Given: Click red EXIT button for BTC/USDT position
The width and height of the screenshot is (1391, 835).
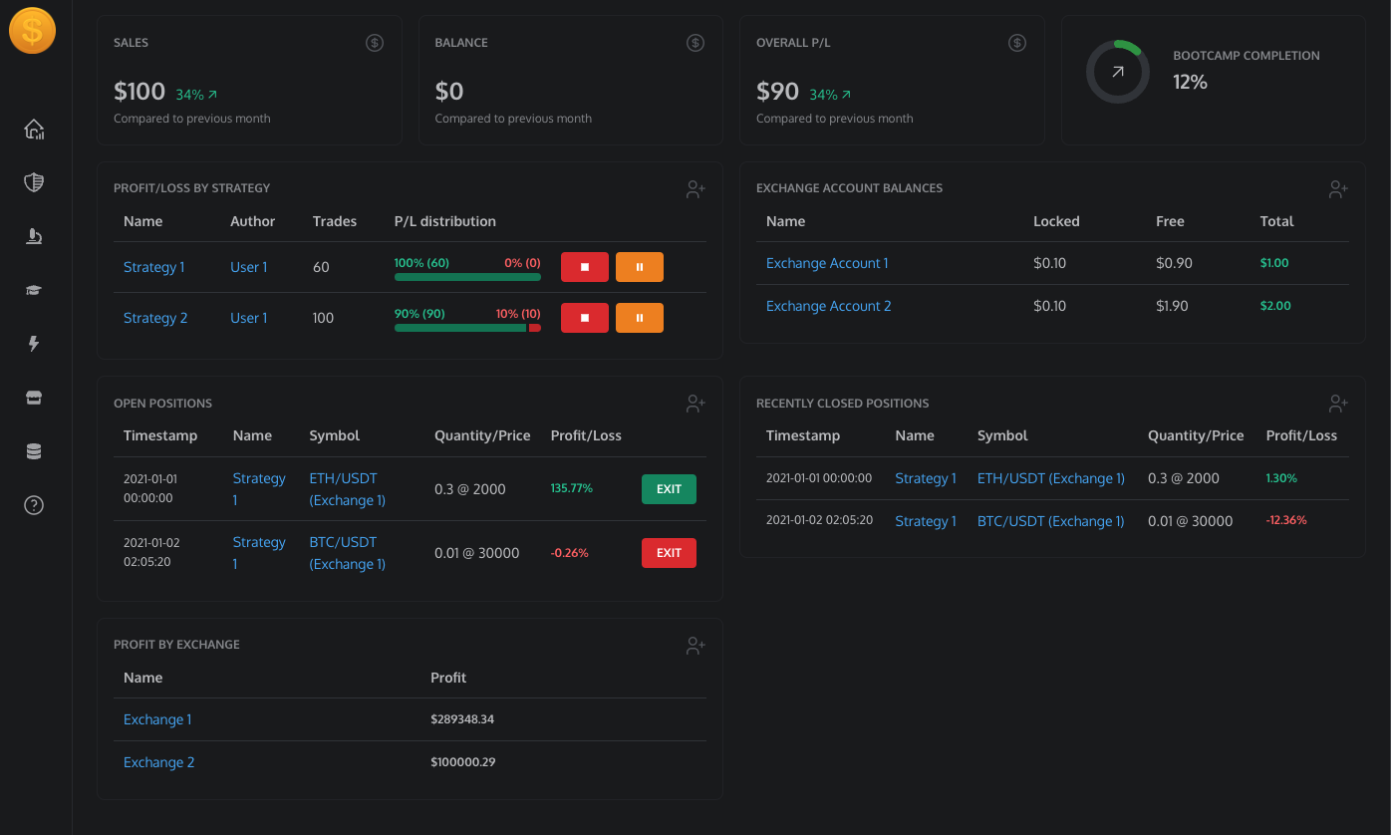Looking at the screenshot, I should [x=669, y=553].
